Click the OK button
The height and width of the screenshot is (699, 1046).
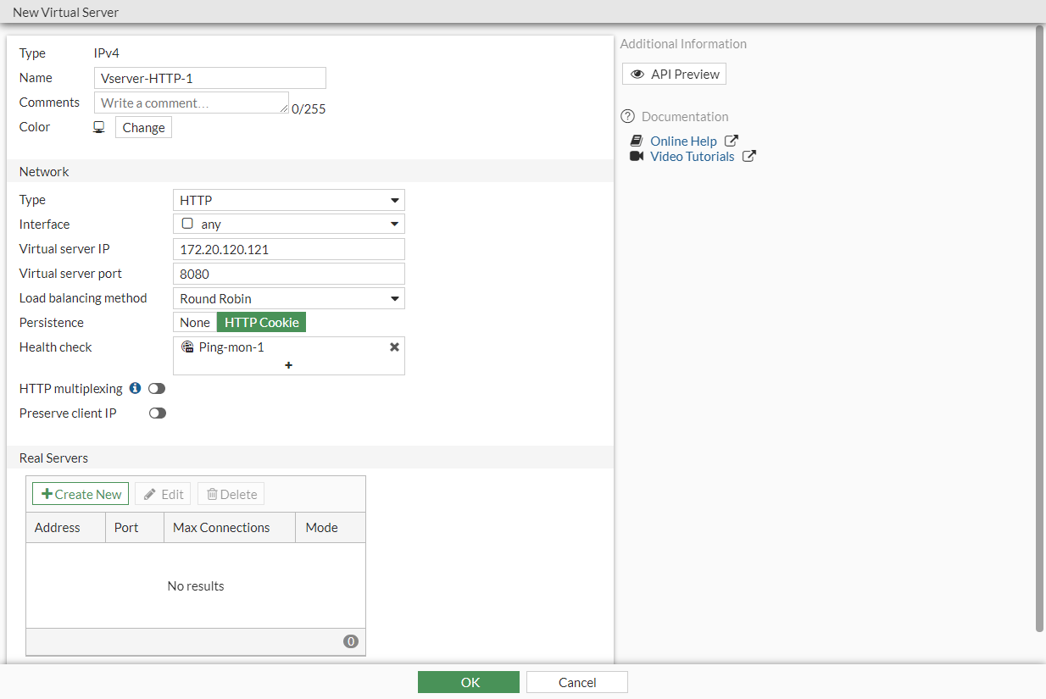468,681
